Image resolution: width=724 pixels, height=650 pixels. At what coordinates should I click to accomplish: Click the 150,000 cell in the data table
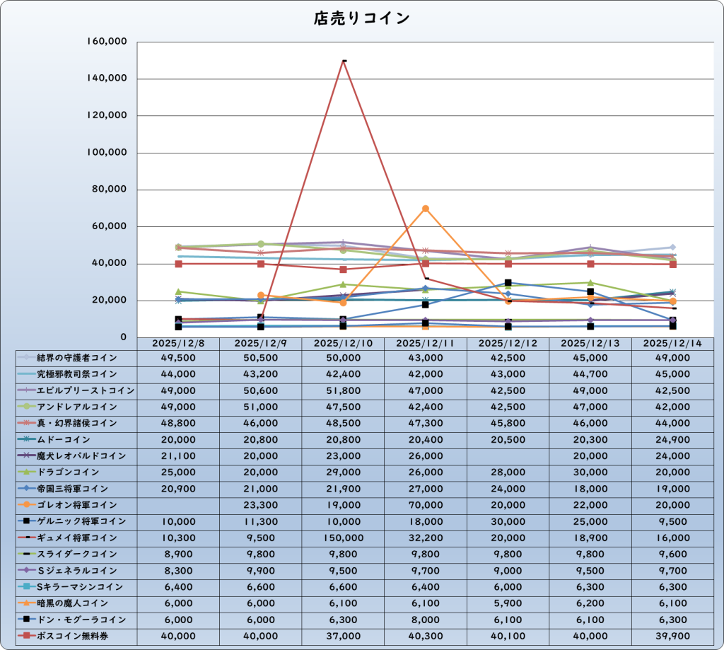[x=343, y=538]
